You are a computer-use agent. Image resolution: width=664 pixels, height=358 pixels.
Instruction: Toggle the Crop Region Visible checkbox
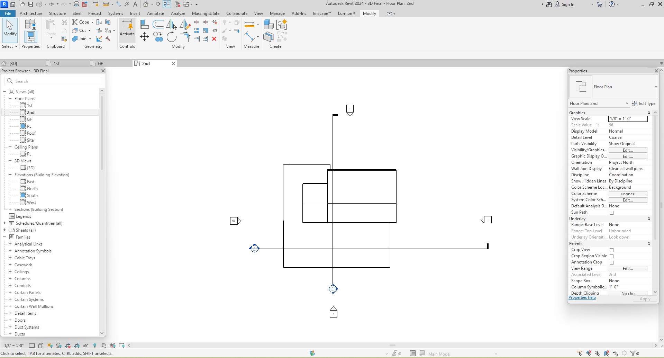(611, 256)
